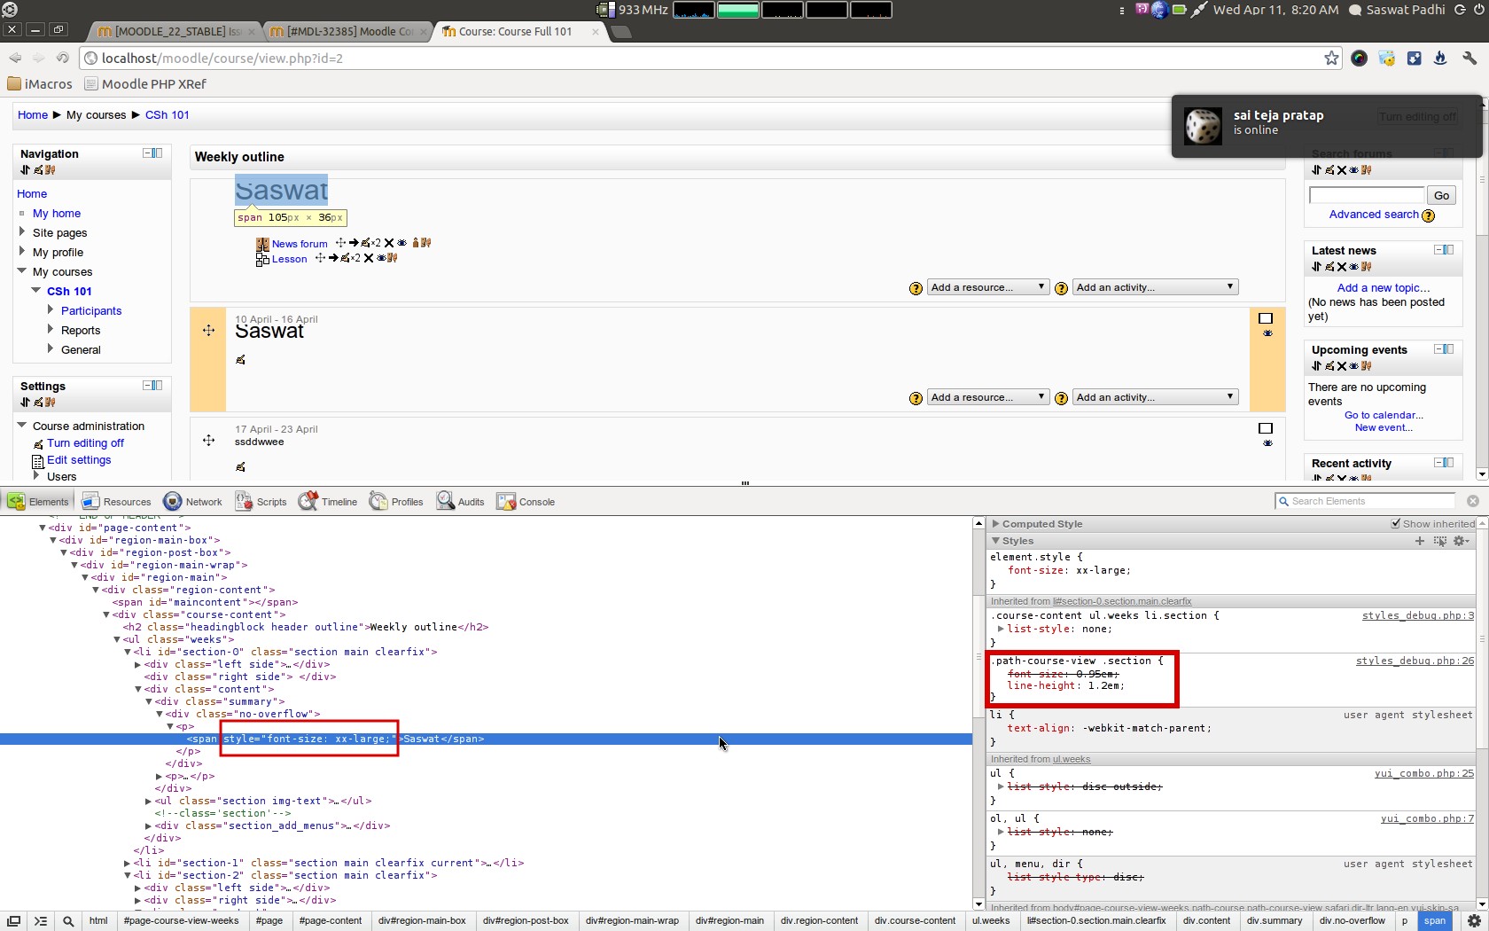Reload the page

pyautogui.click(x=62, y=59)
